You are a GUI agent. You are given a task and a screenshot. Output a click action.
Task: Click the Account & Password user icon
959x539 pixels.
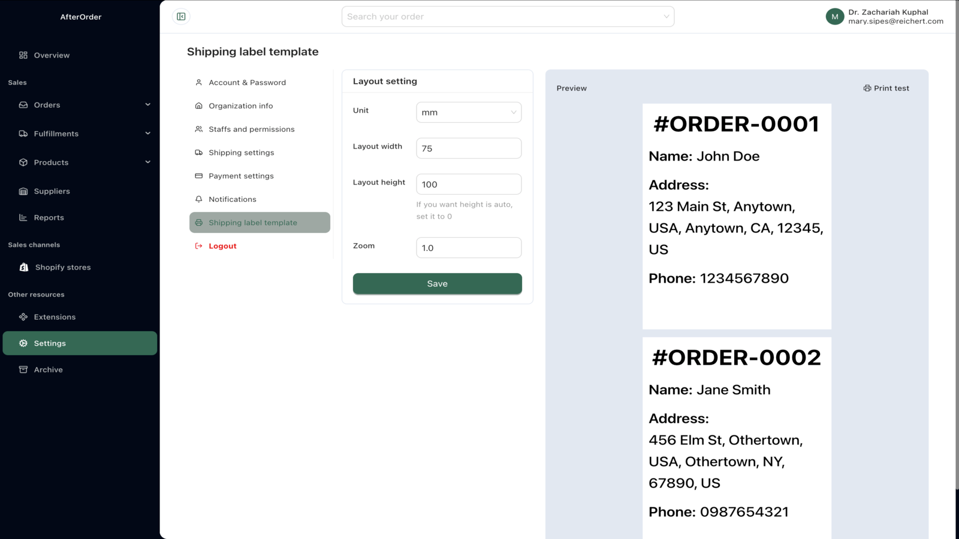point(199,83)
